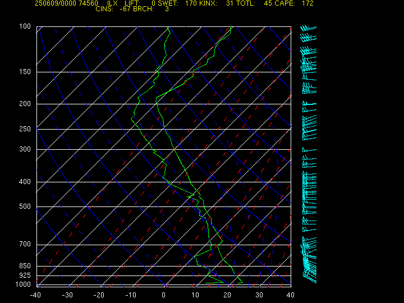Click the 500 mb pressure axis label
404x303 pixels.
click(x=25, y=206)
